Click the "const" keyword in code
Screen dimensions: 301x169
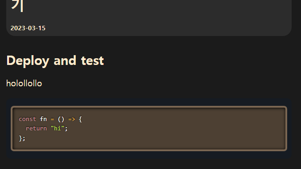[x=28, y=119]
